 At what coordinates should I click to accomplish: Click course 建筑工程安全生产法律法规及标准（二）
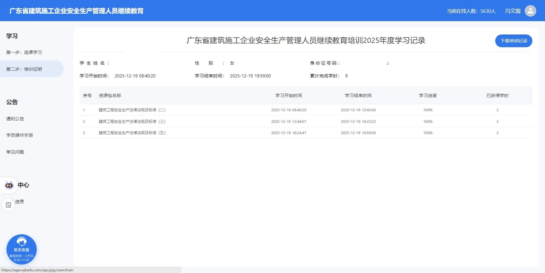pos(131,110)
